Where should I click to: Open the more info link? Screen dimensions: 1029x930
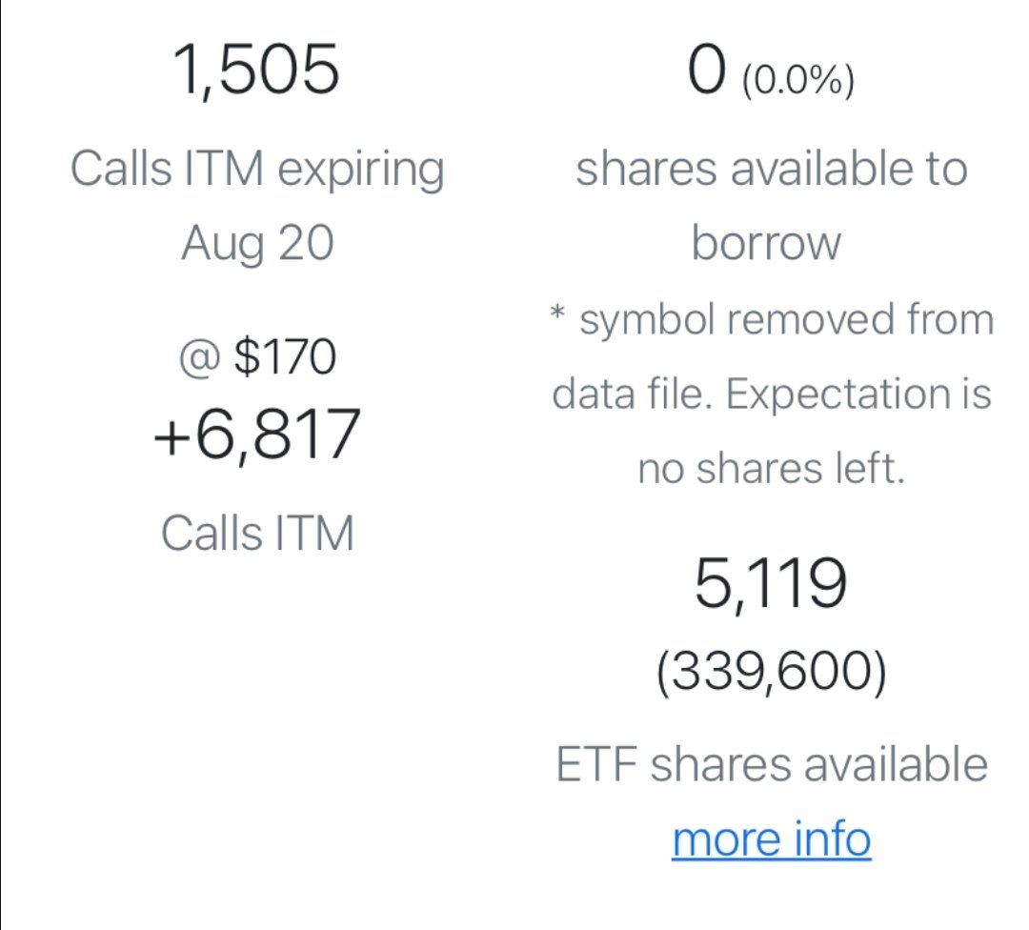[x=771, y=839]
